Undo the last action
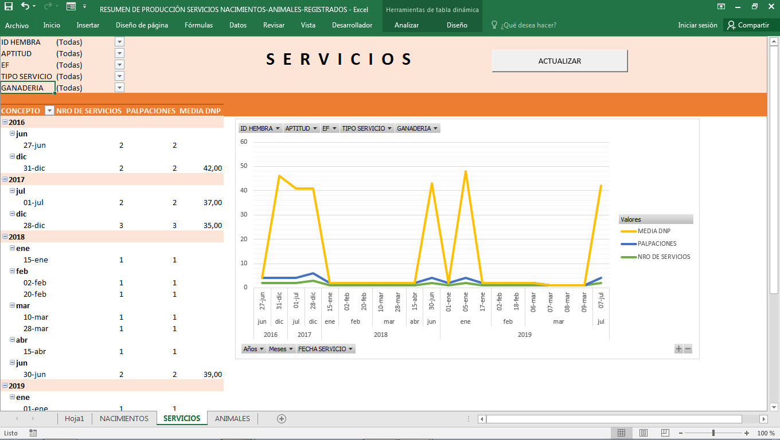Screen dimensions: 780x440 (x=25, y=7)
